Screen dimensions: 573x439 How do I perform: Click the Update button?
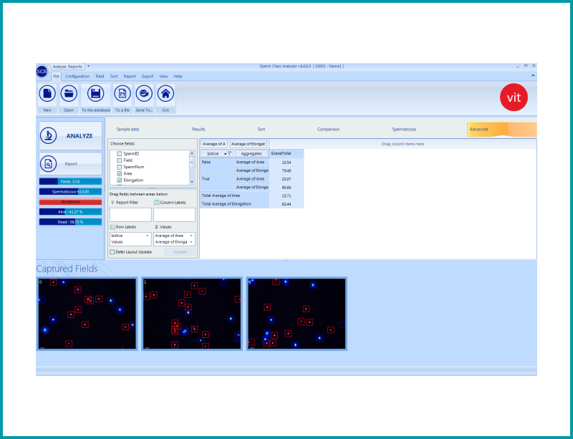[x=180, y=252]
